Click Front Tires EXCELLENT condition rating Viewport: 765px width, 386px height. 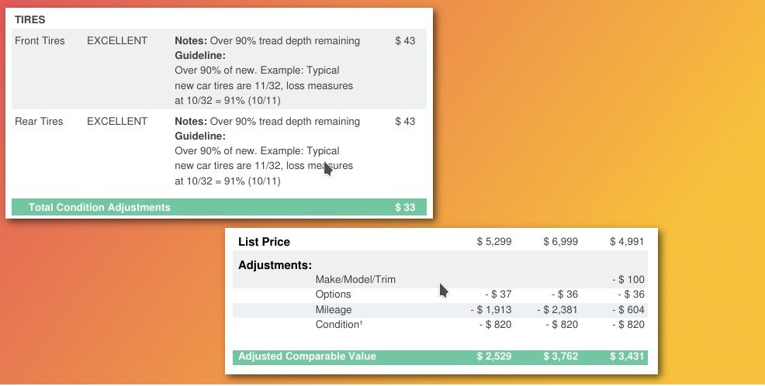pyautogui.click(x=117, y=41)
